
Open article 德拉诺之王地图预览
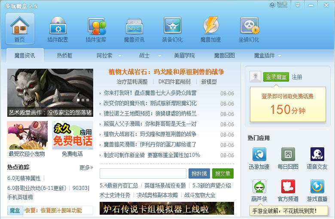(x=150, y=113)
